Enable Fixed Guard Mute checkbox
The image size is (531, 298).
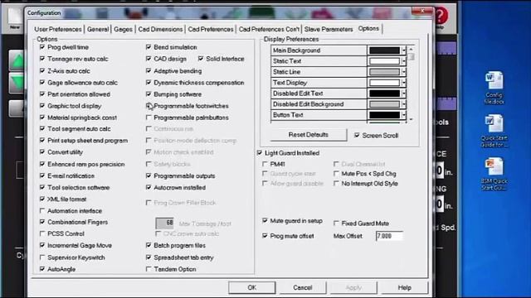tap(336, 223)
